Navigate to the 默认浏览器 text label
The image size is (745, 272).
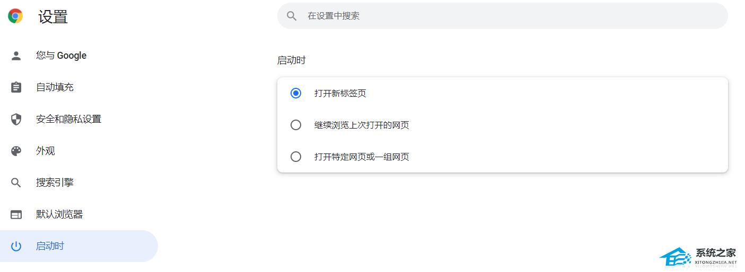59,214
